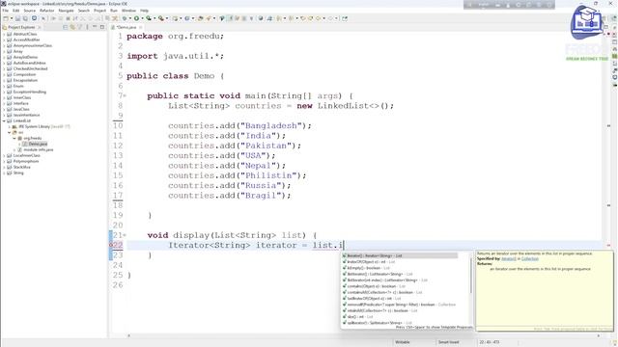
Task: Open the Run menu
Action: click(114, 11)
